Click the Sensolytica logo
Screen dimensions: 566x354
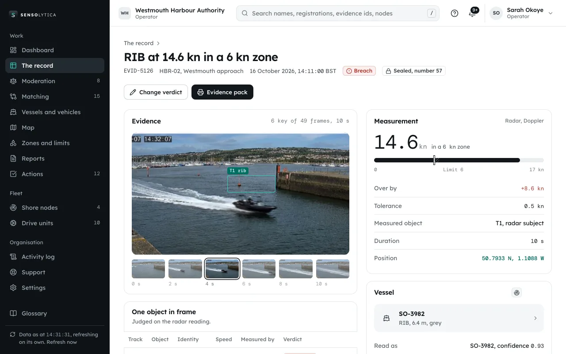(32, 15)
